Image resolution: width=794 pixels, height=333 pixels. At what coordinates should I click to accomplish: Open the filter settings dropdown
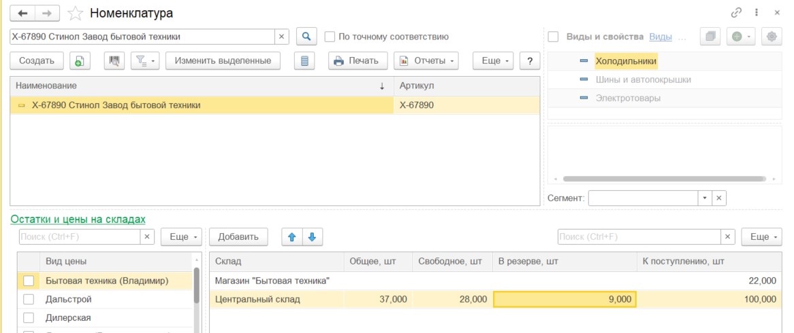144,60
